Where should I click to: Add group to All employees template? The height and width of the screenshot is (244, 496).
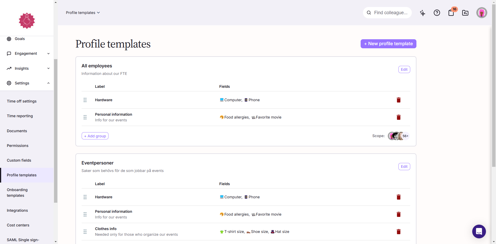click(95, 136)
